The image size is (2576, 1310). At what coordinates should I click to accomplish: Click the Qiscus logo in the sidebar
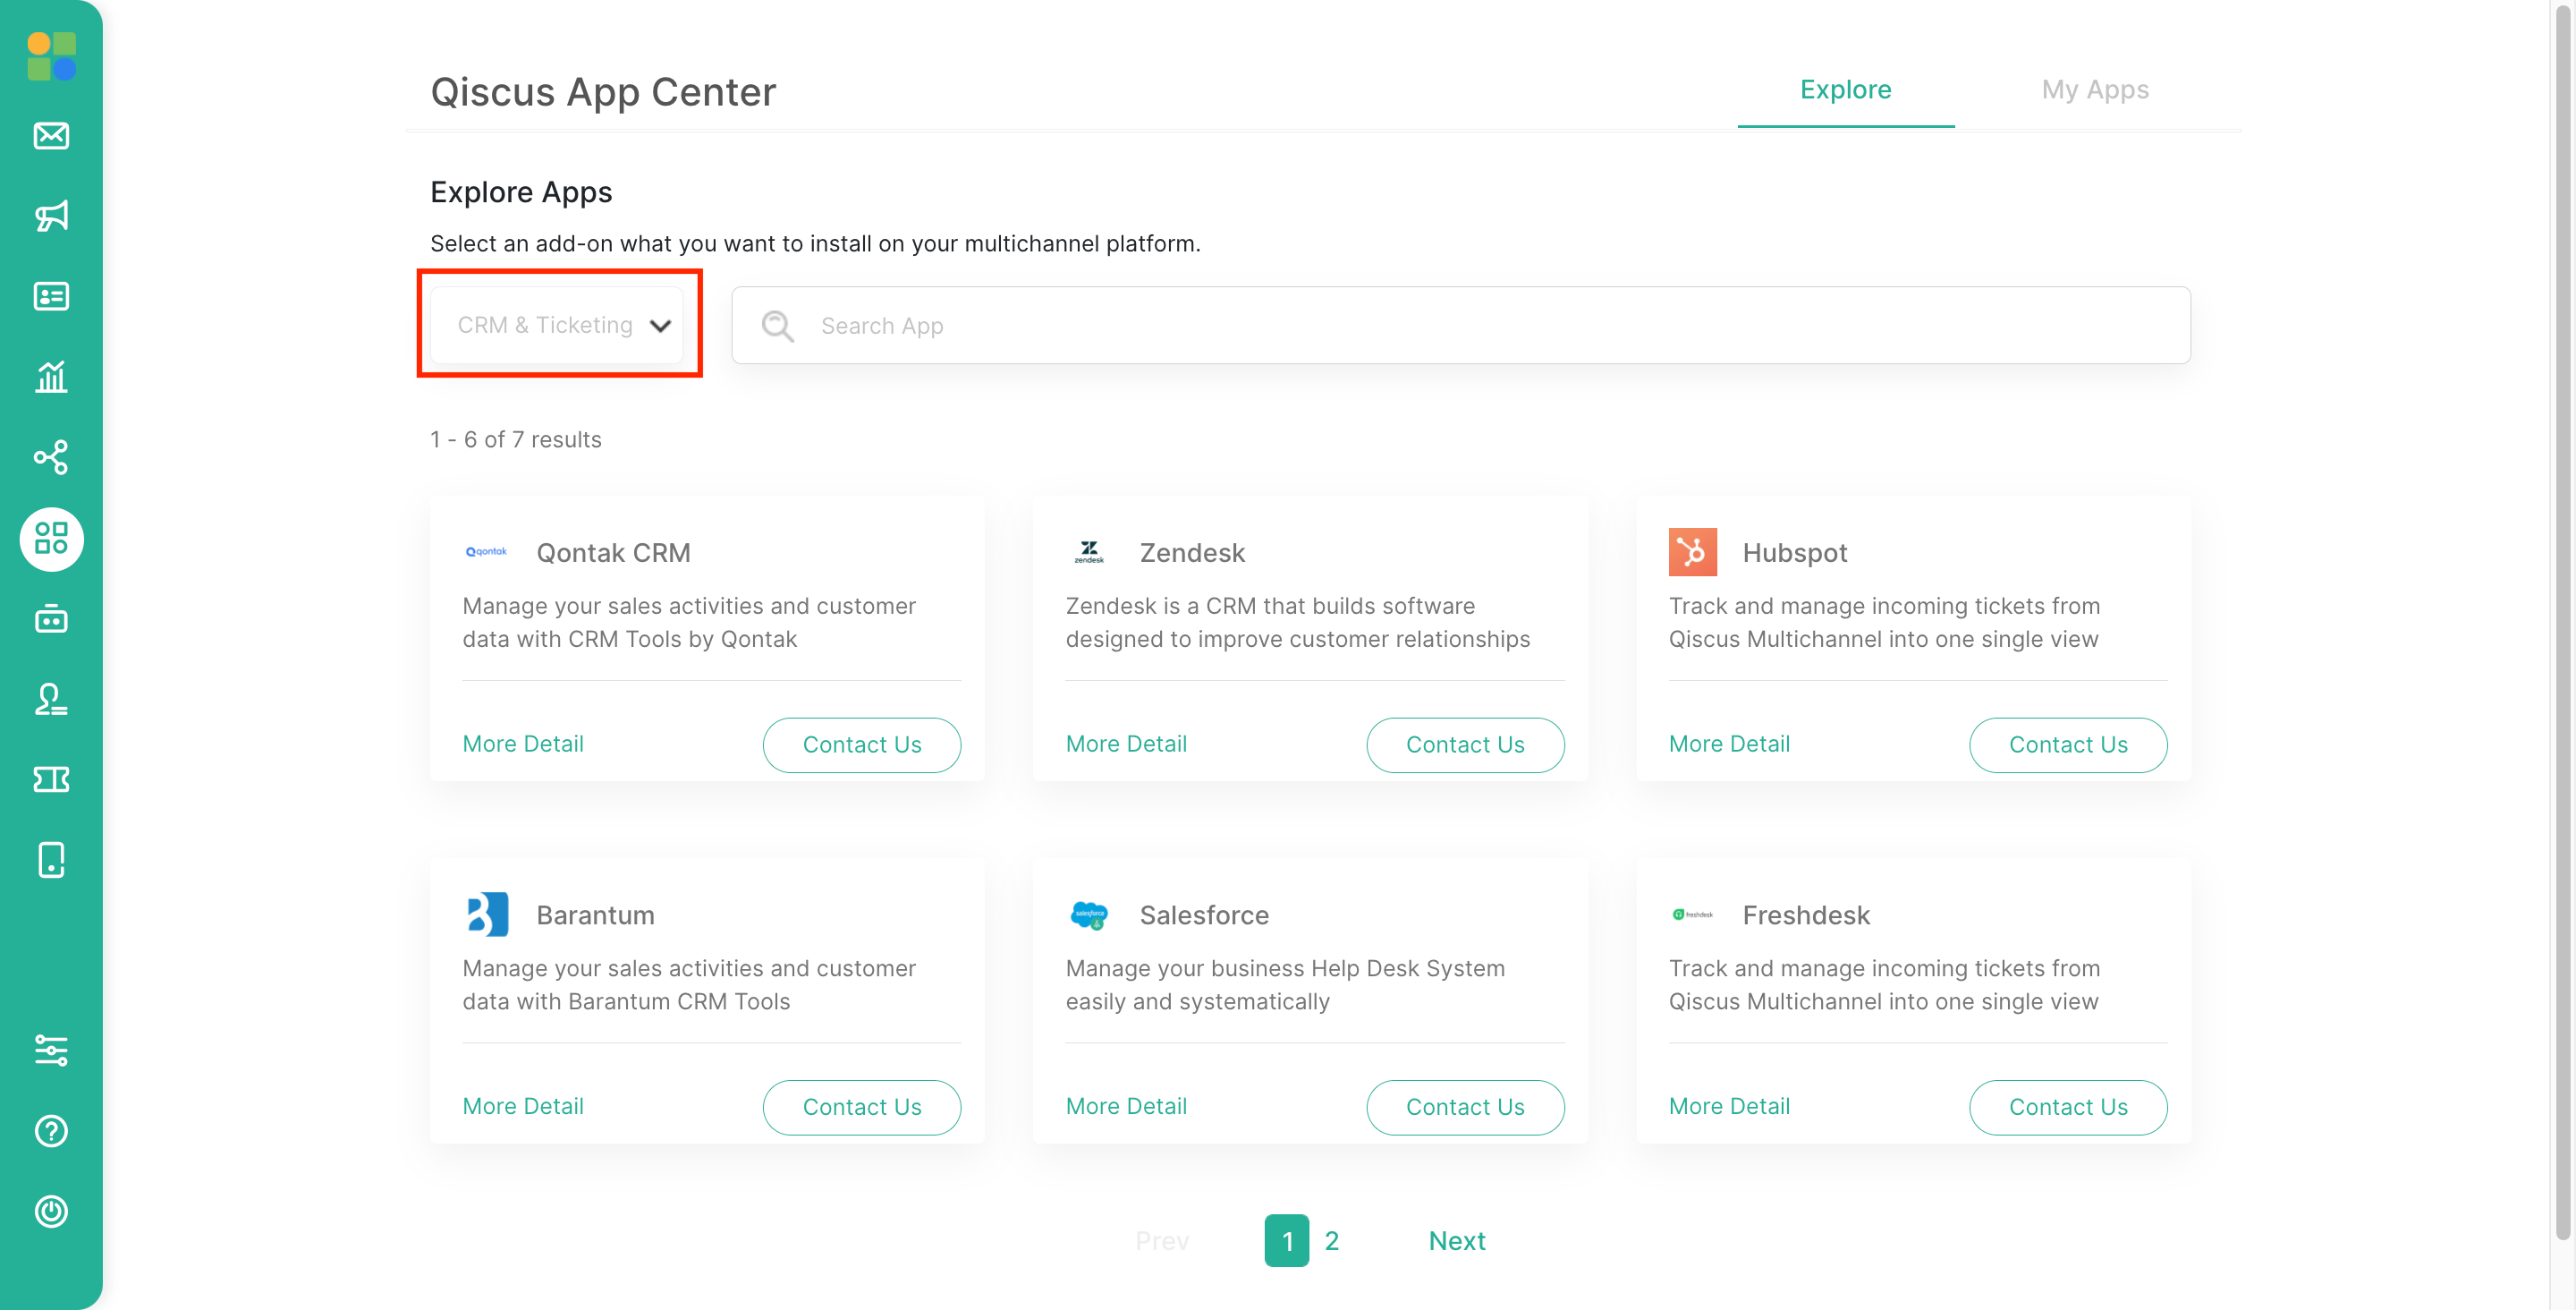[x=51, y=56]
